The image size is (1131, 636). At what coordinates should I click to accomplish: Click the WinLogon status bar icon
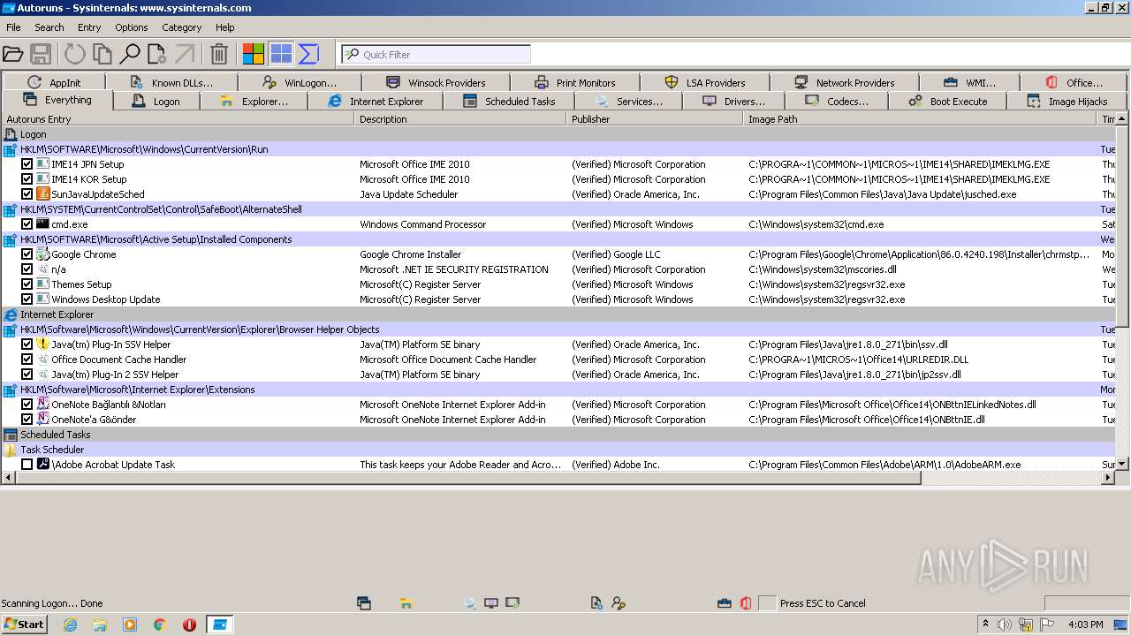point(619,603)
